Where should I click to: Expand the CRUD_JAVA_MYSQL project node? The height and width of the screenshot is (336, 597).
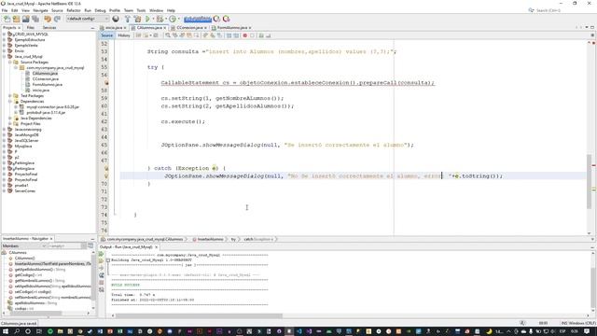click(4, 35)
